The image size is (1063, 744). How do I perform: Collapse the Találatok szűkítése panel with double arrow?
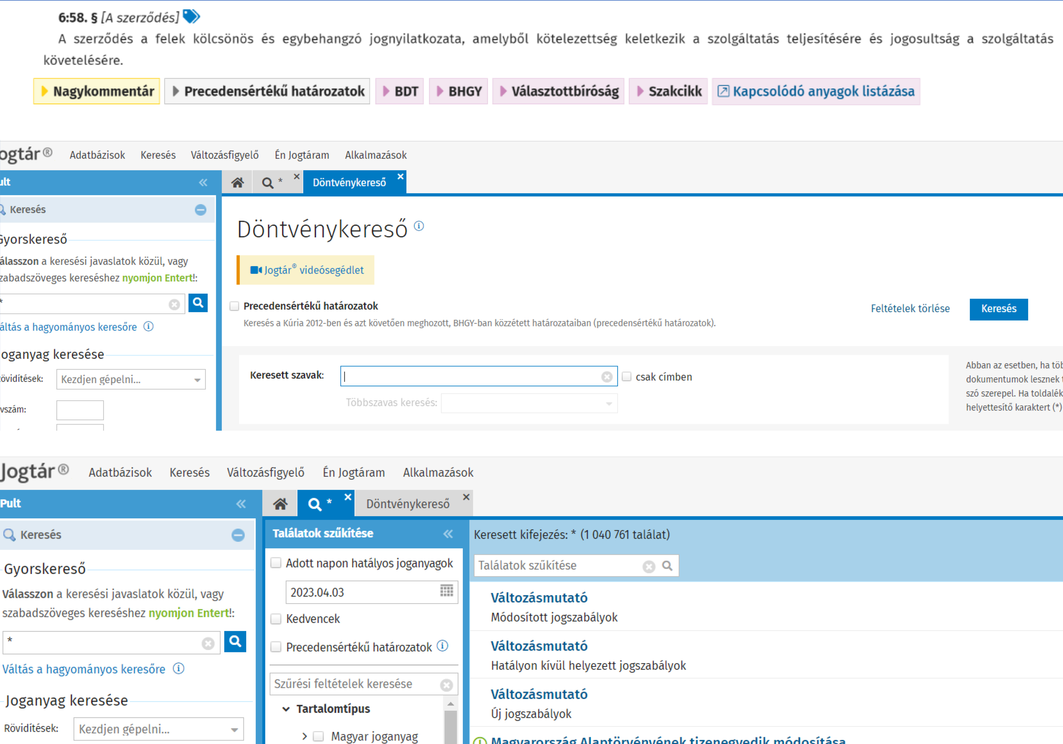pyautogui.click(x=448, y=534)
